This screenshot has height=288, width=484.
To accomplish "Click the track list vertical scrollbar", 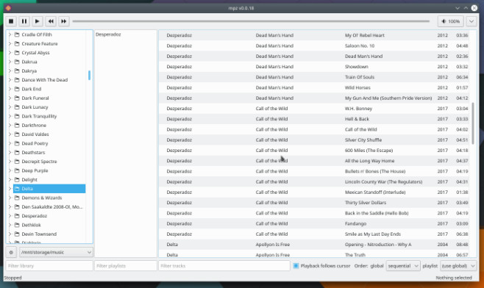I will tap(473, 123).
